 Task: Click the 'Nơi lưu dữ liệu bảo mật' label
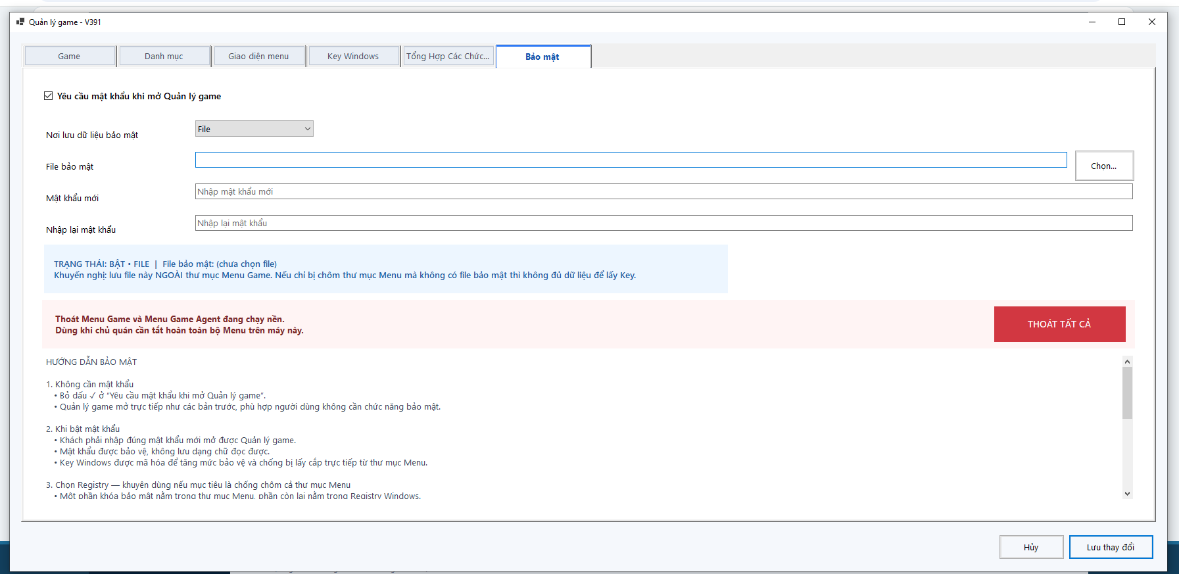click(x=92, y=135)
